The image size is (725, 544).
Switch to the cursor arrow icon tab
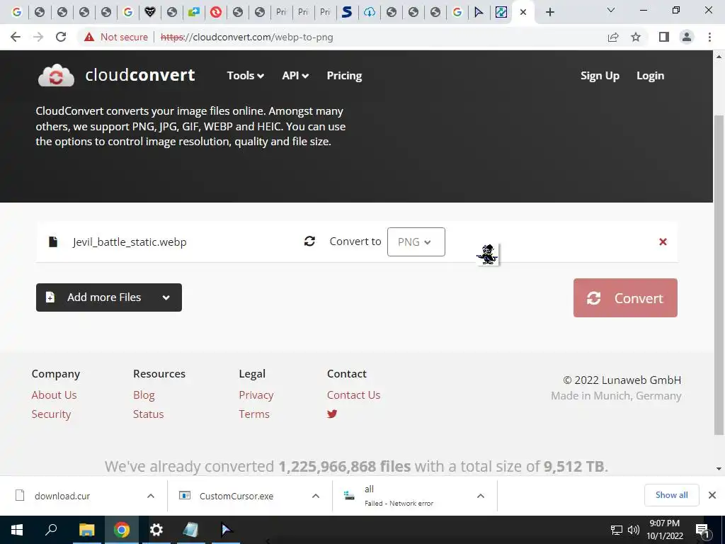pyautogui.click(x=479, y=12)
